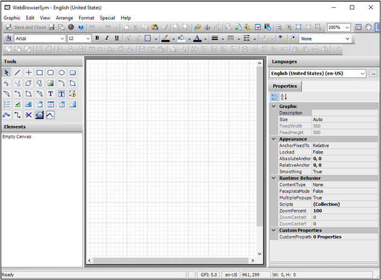Toggle alphabetical sort in Properties
This screenshot has width=381, height=280.
283,97
